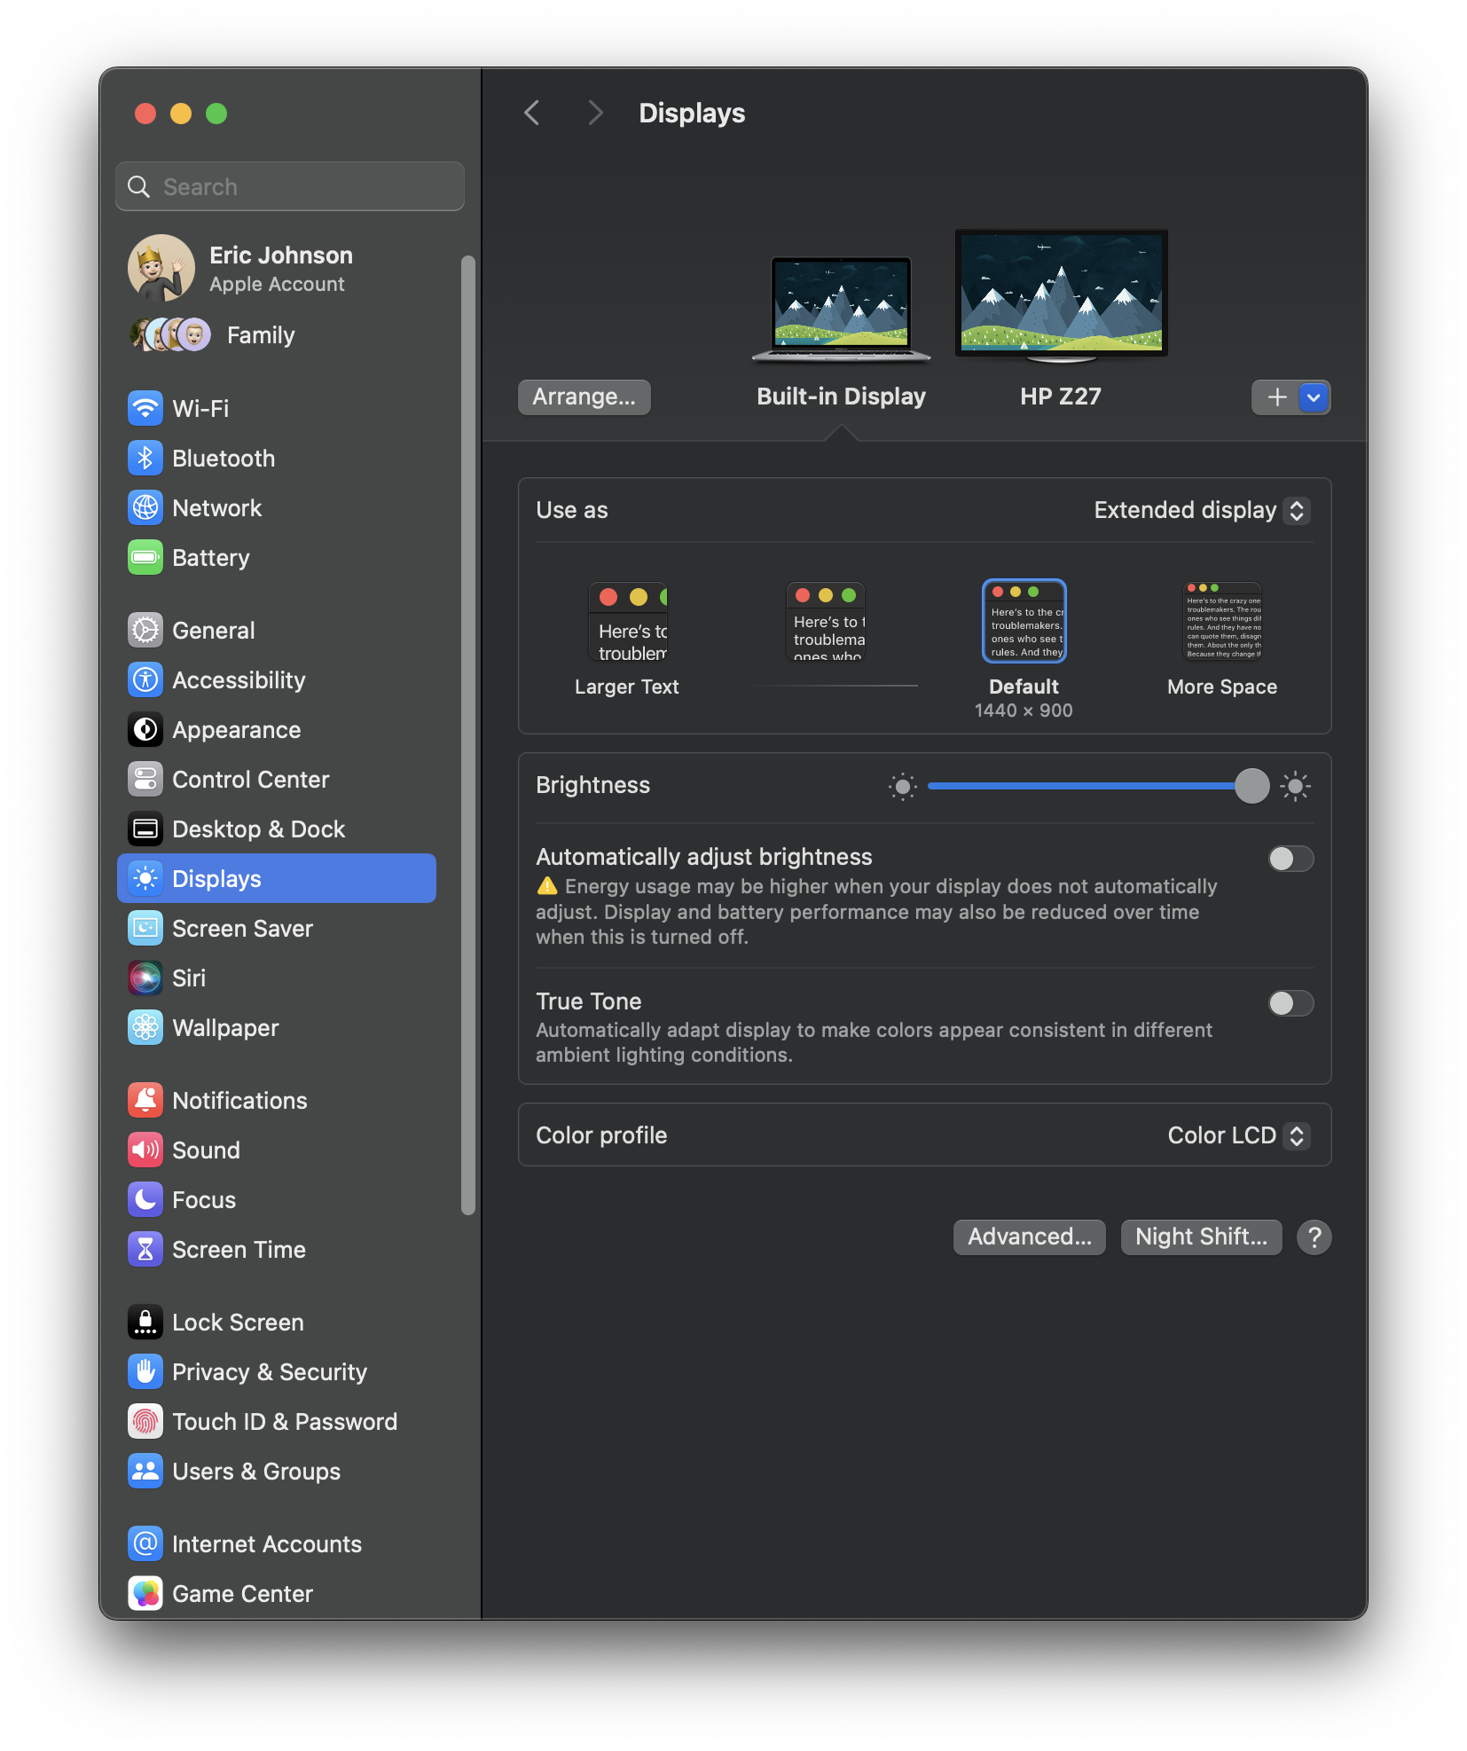Viewport: 1467px width, 1751px height.
Task: Click the Night Shift button
Action: (1201, 1237)
